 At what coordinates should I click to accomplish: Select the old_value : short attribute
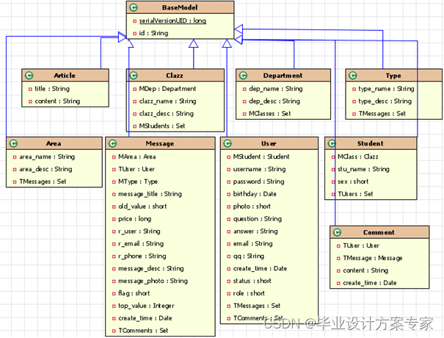(x=142, y=206)
